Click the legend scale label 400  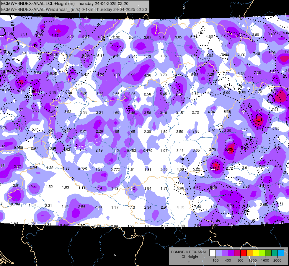click(228, 260)
